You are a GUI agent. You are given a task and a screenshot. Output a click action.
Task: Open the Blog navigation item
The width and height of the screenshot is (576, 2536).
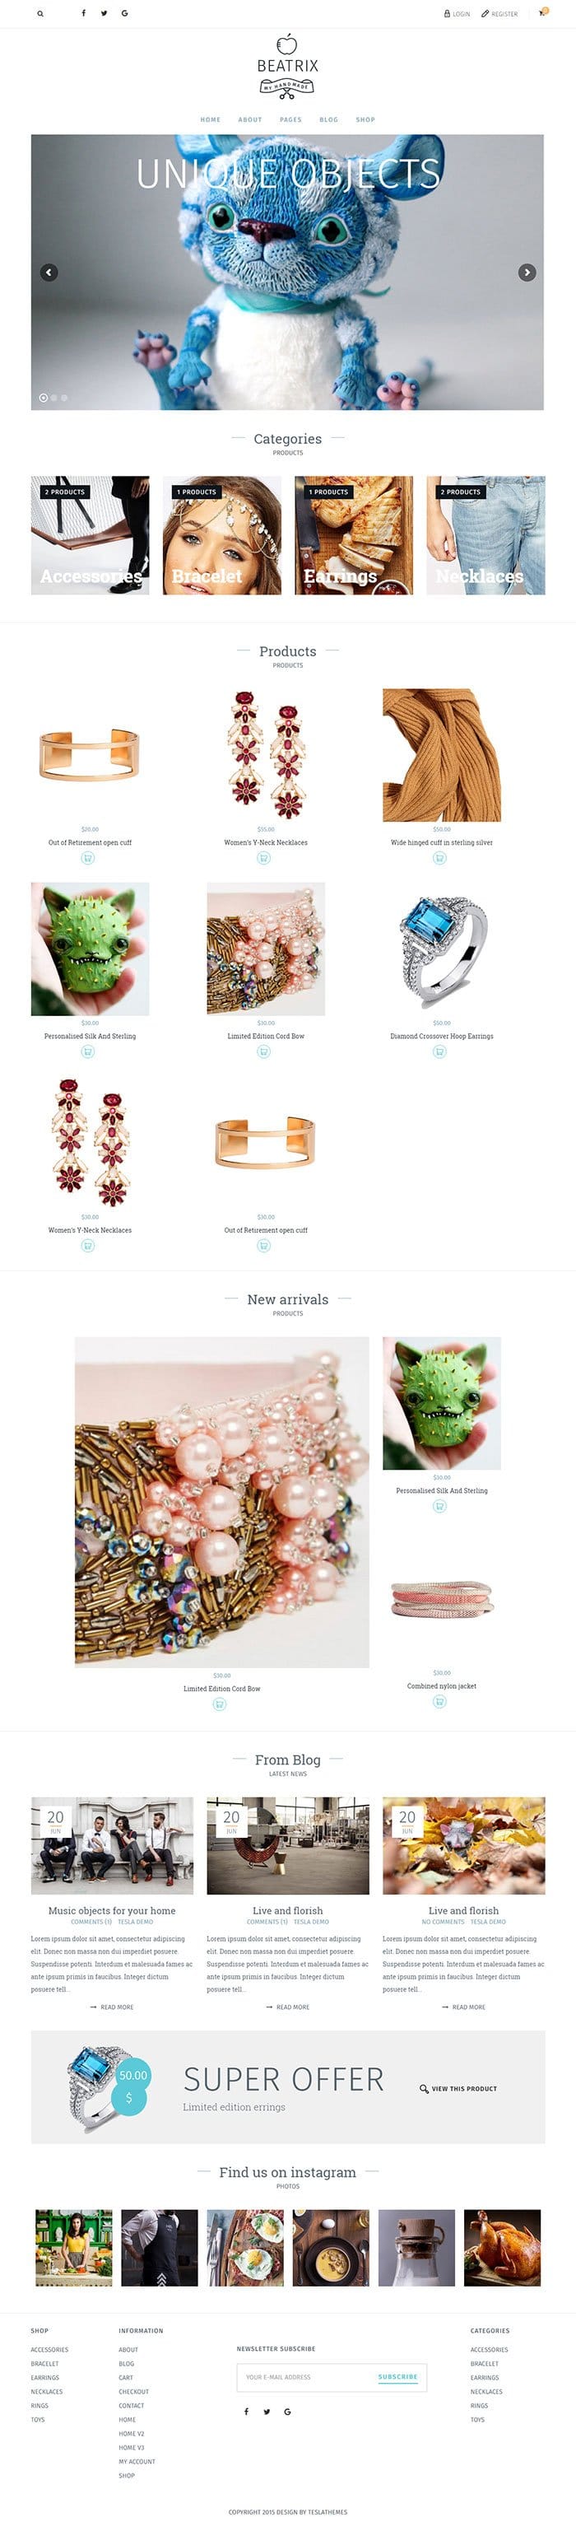[329, 120]
